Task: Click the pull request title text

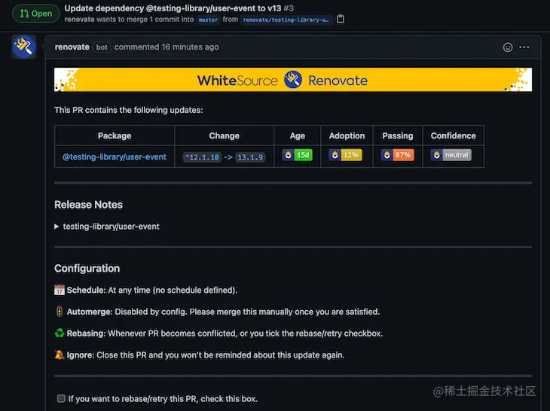Action: pos(173,8)
